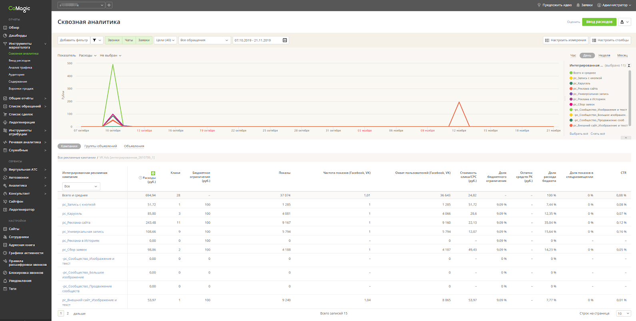Click Снять всё legend link
Viewport: 636px width, 321px height.
coord(598,134)
